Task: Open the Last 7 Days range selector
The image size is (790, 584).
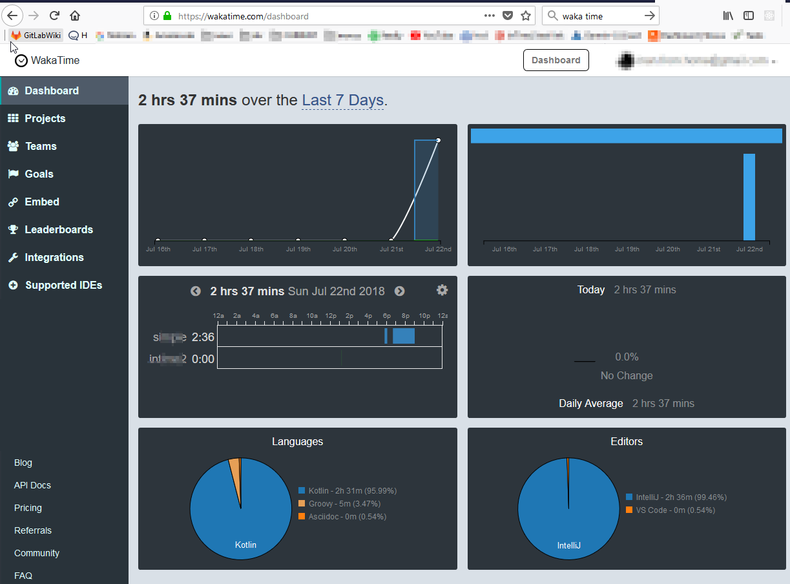Action: pos(342,100)
